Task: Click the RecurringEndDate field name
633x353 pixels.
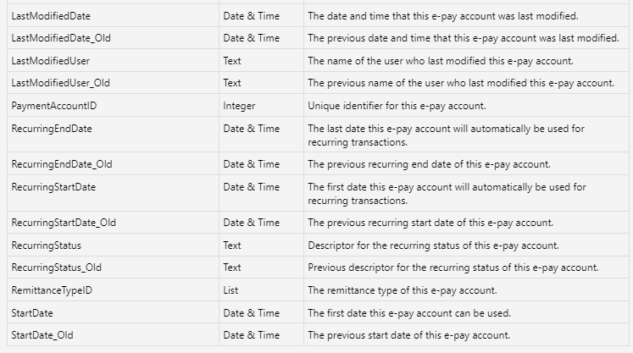Action: pyautogui.click(x=52, y=129)
